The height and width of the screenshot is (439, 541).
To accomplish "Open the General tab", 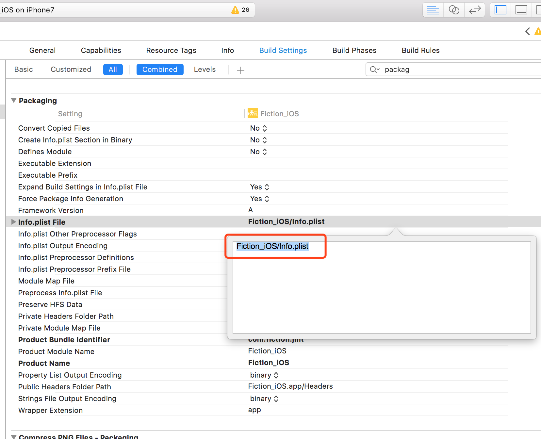I will pyautogui.click(x=42, y=50).
